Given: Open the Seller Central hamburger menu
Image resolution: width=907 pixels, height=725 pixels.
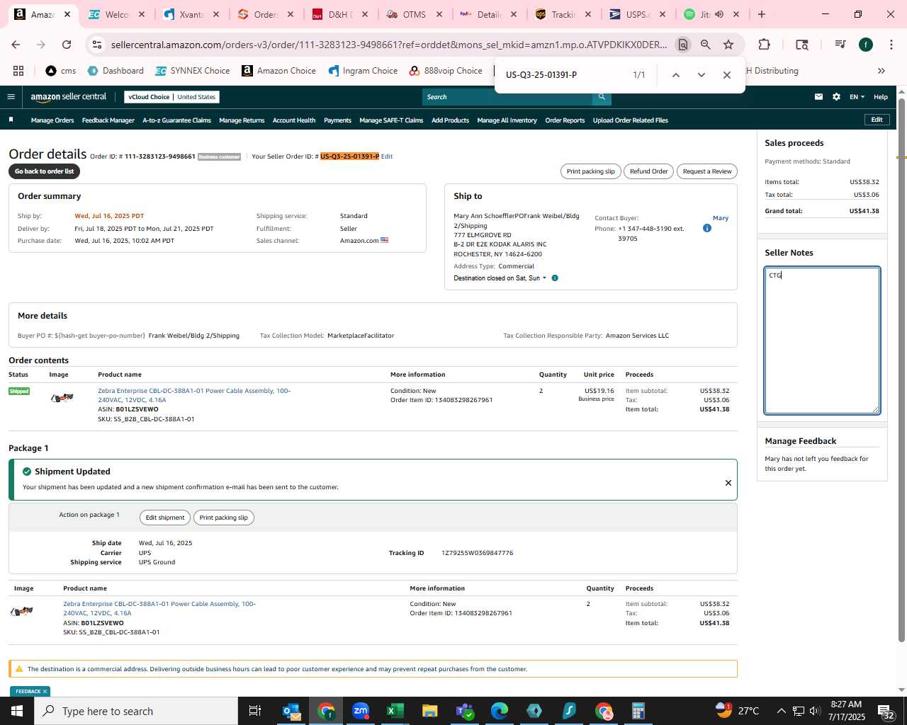Looking at the screenshot, I should click(x=11, y=97).
